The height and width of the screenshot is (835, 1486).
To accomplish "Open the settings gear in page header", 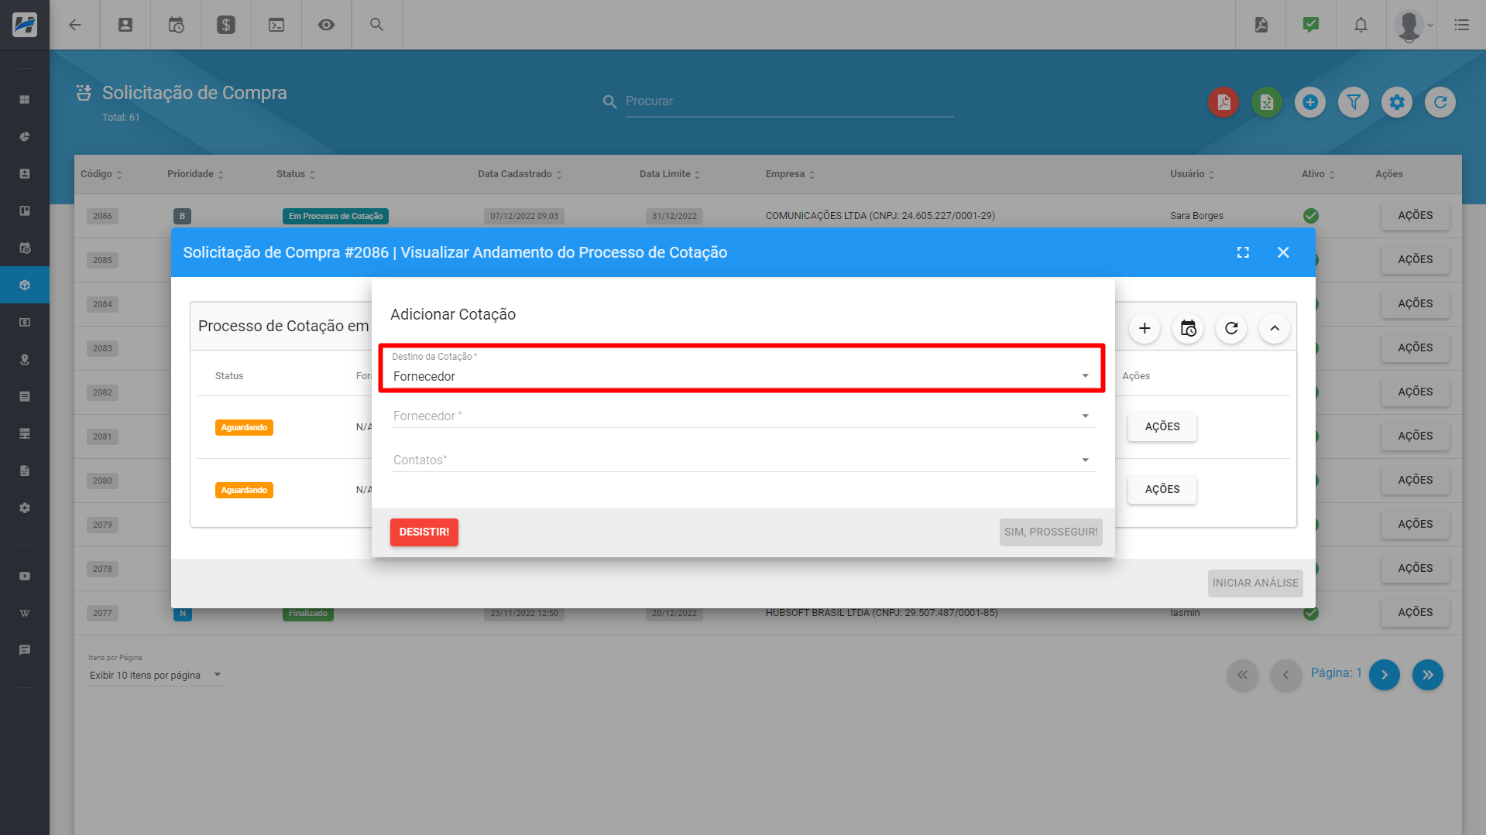I will pyautogui.click(x=1397, y=102).
